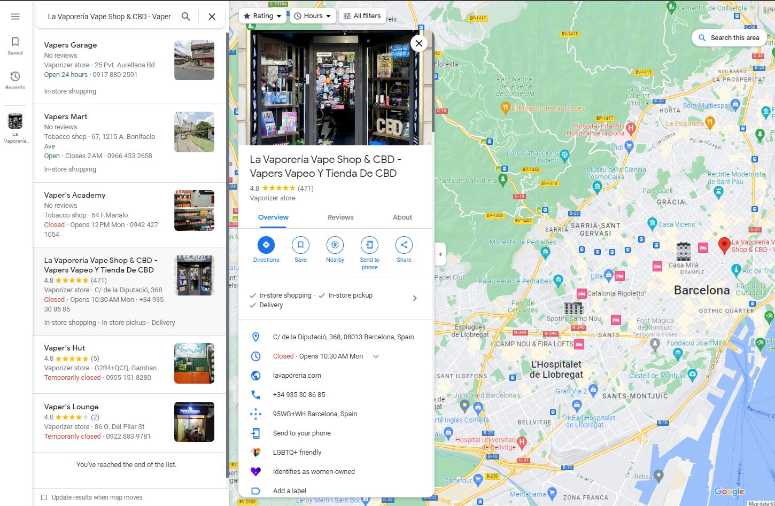The width and height of the screenshot is (775, 506).
Task: Click Park Güell marker label
Action: pos(657,191)
